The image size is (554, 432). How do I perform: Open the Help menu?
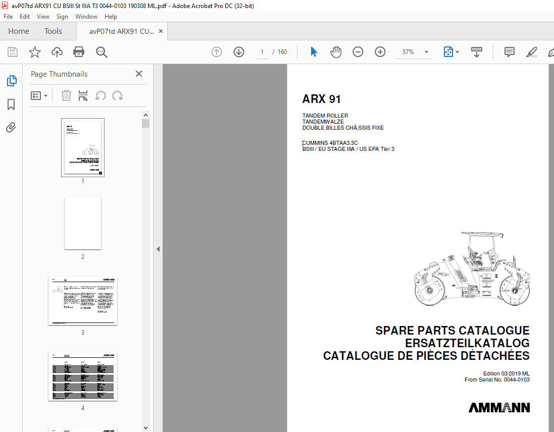point(111,17)
